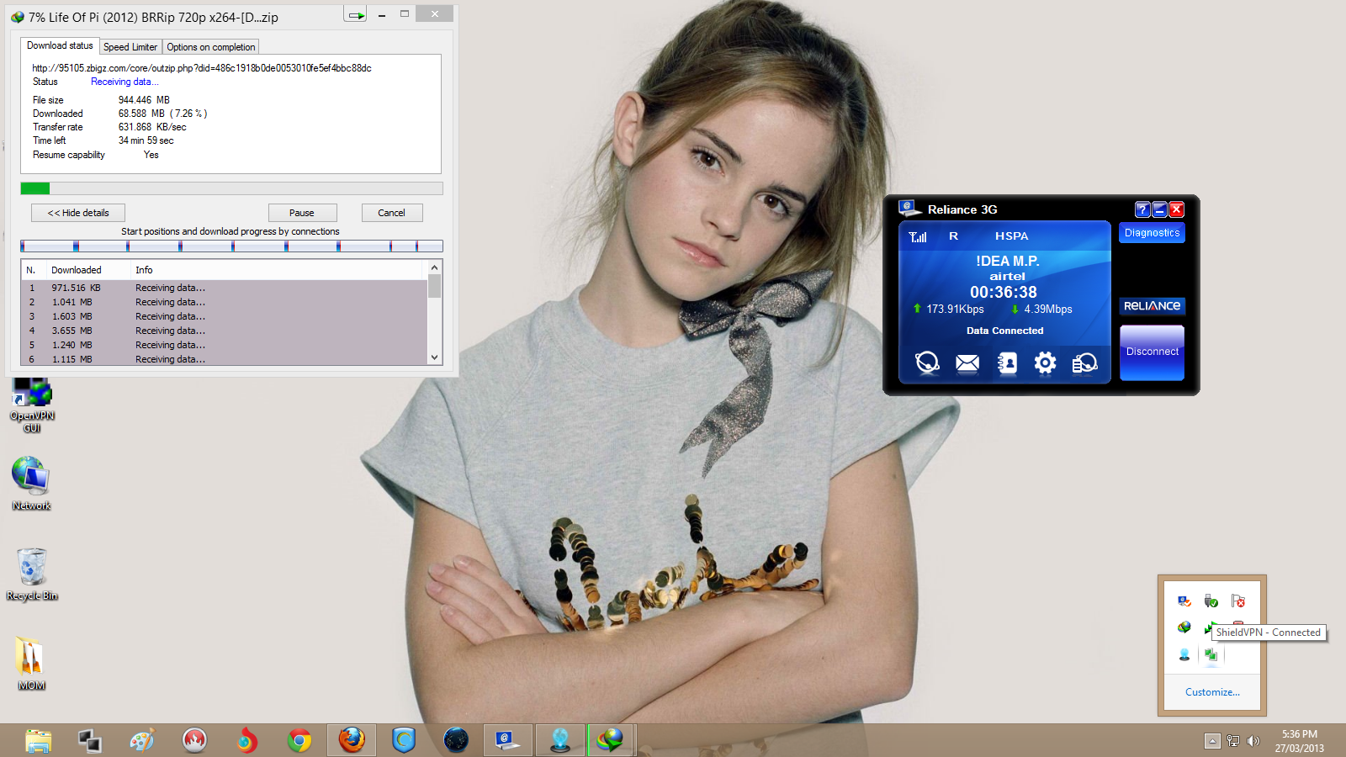
Task: Open the Options on completion tab
Action: 211,47
